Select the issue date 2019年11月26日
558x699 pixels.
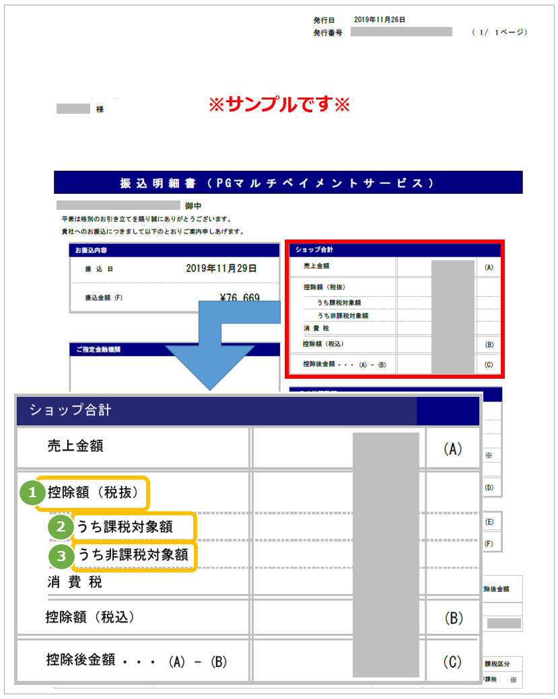[380, 20]
